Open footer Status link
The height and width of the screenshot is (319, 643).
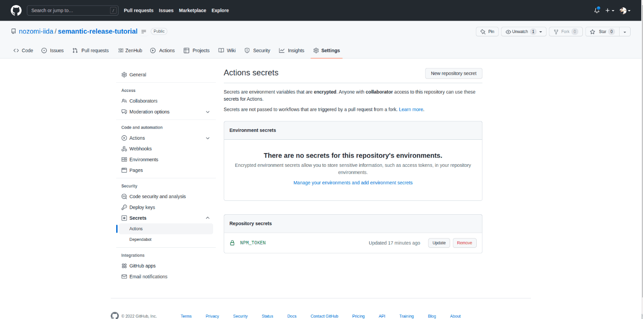[x=267, y=316]
